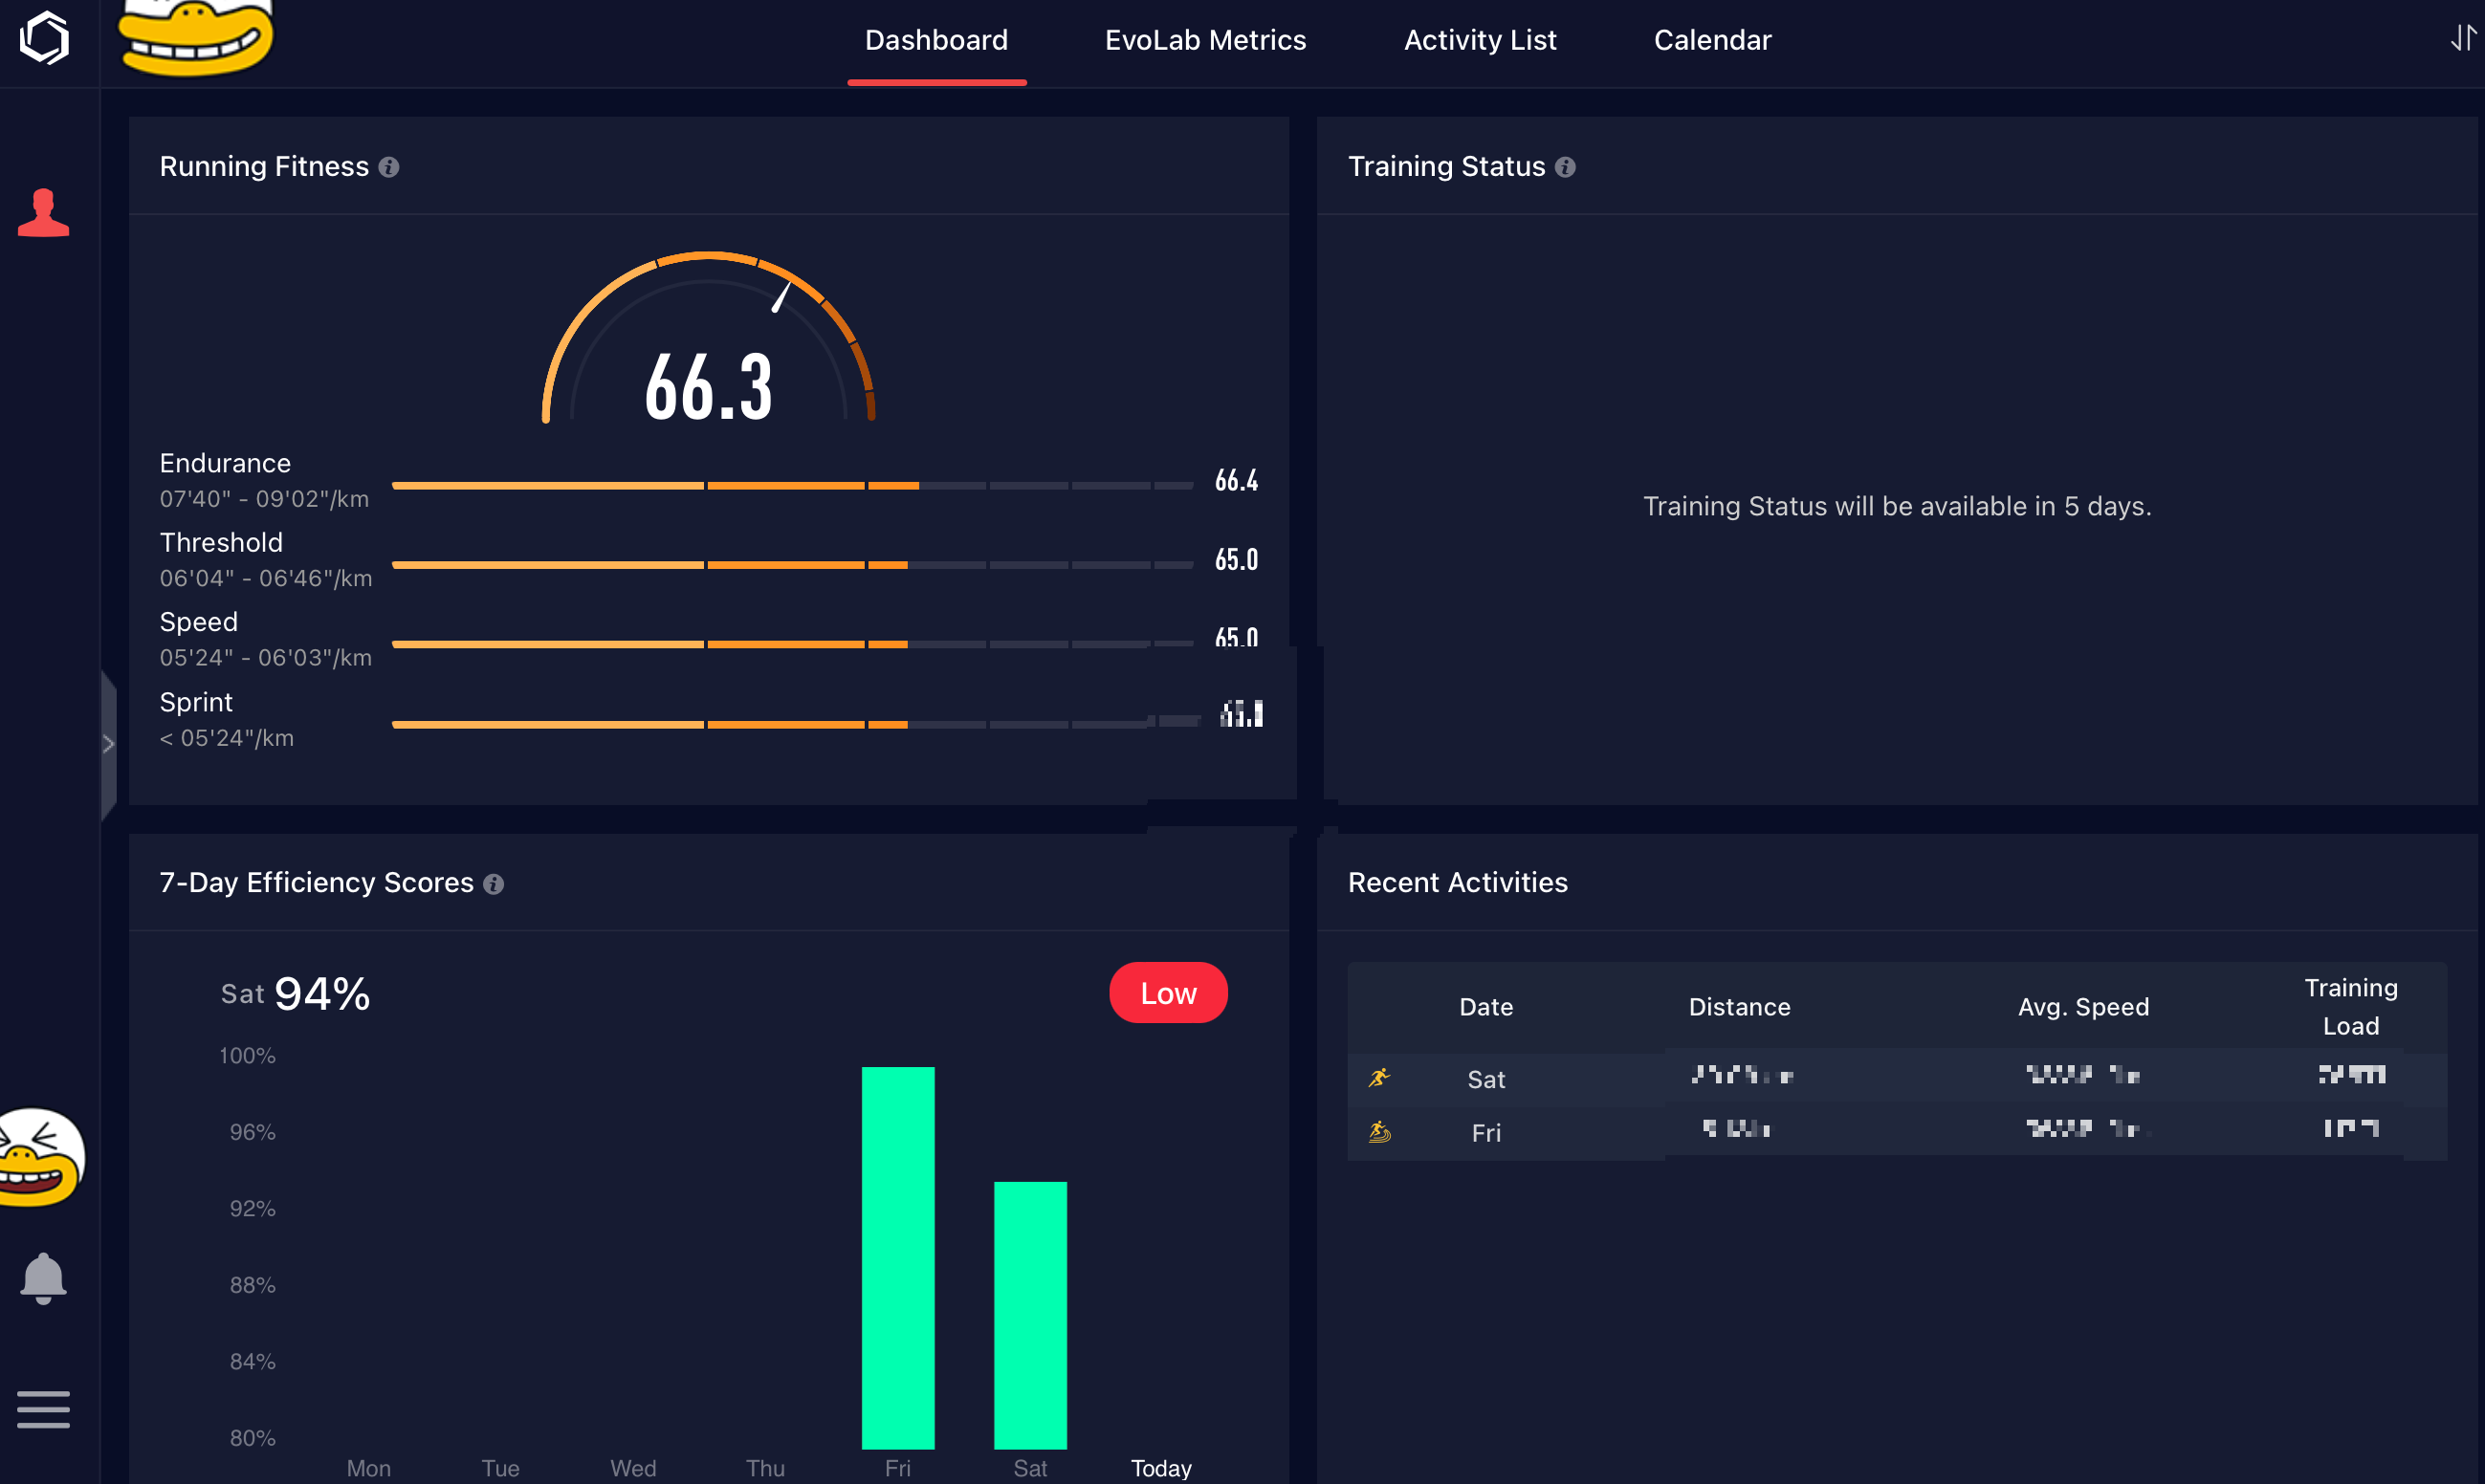Click the Endurance progress bar
Viewport: 2485px width, 1484px height.
coord(792,485)
